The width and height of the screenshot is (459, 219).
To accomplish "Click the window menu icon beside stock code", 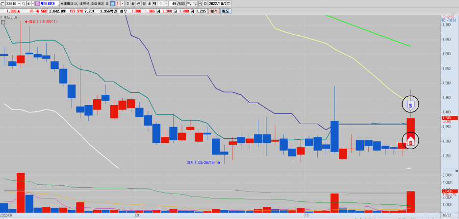I will (2, 4).
